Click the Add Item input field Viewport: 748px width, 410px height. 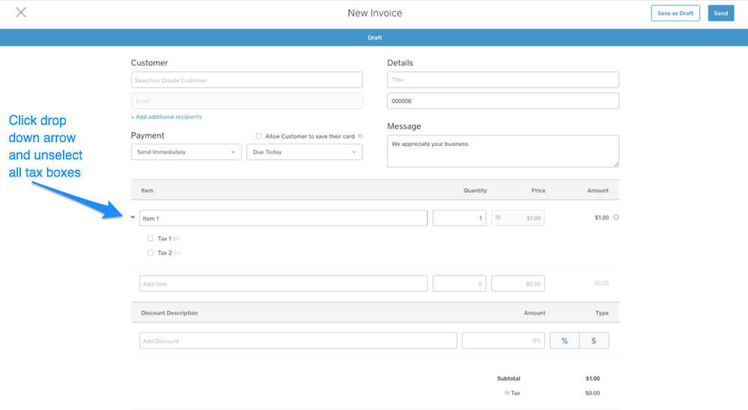283,284
